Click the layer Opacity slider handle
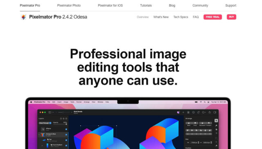 [x=66, y=124]
